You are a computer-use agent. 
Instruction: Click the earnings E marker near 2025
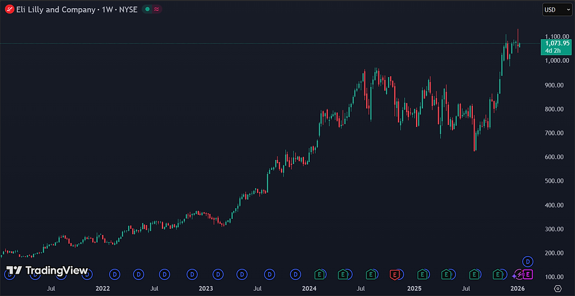tap(422, 274)
